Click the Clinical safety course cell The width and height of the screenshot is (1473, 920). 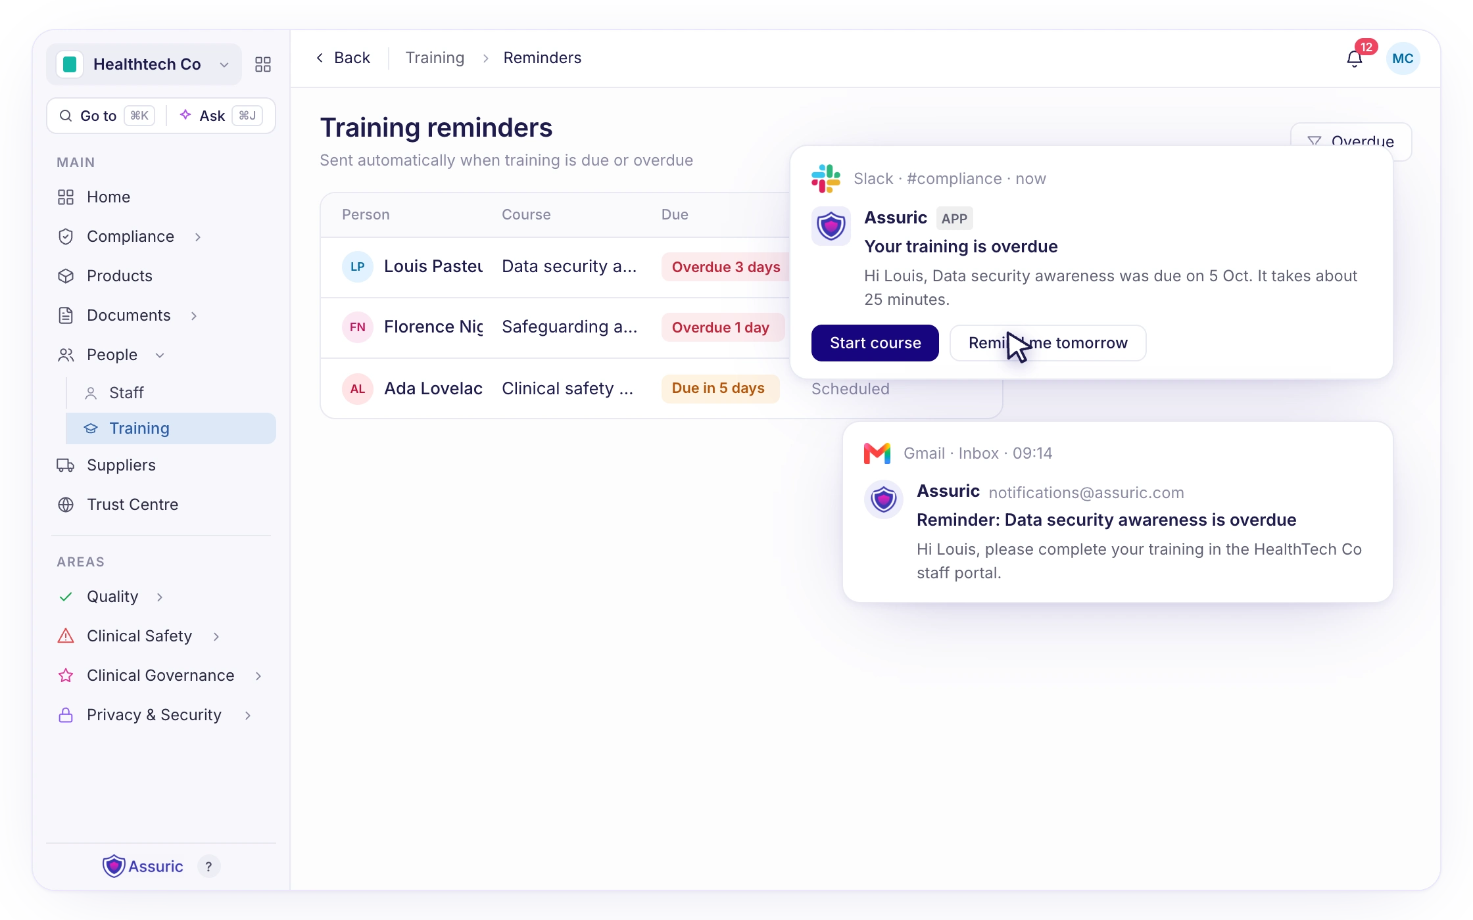pyautogui.click(x=567, y=388)
